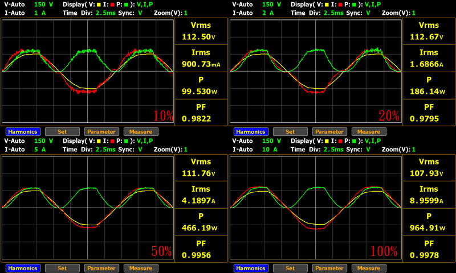Click Time Div 2.5ms in 50% panel

click(x=105, y=150)
